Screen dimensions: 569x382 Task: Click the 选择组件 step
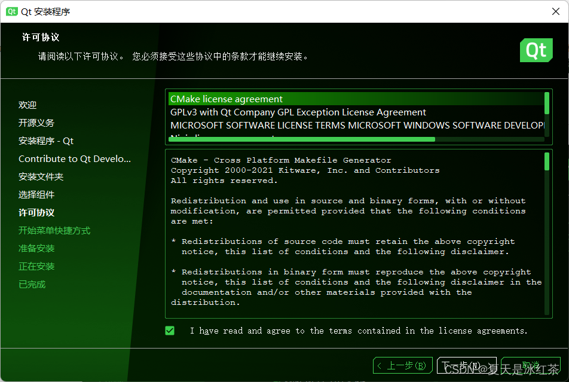36,195
